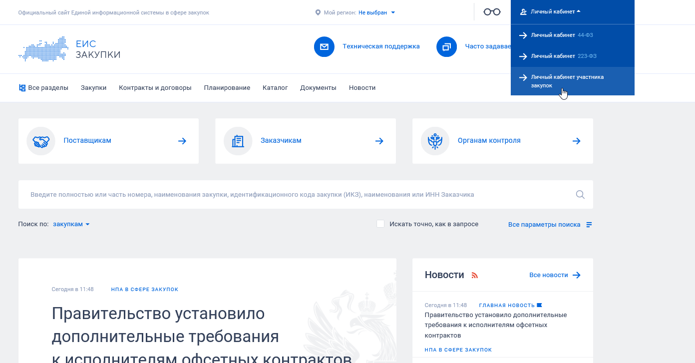Click arrow on Поставщикам card
The height and width of the screenshot is (363, 695).
[182, 141]
